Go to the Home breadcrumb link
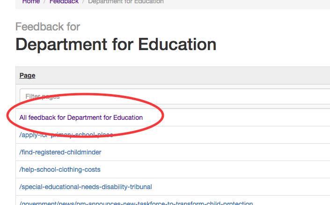 pyautogui.click(x=31, y=2)
